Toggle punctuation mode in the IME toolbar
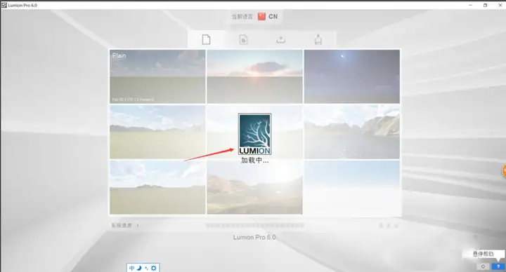506x272 pixels. tap(146, 268)
